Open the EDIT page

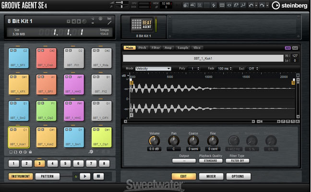coord(184,176)
